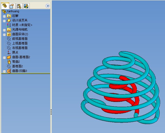Select the 光源与相机 label
This screenshot has height=133, width=165.
point(20,30)
